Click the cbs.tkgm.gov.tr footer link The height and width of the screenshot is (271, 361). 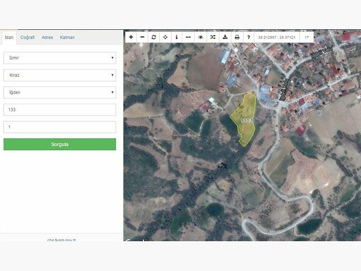pos(61,240)
